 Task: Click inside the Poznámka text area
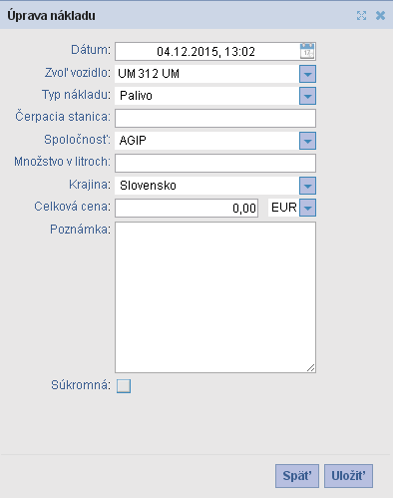coord(215,297)
